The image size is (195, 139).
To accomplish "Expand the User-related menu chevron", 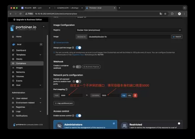I will [40, 98].
